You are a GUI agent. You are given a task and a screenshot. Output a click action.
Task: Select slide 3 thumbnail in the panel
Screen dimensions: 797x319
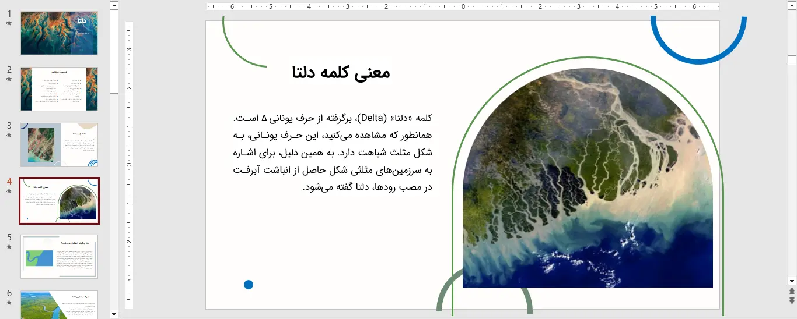59,145
